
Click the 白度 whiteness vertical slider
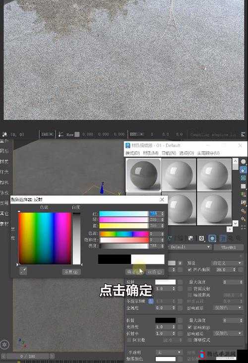coord(76,239)
